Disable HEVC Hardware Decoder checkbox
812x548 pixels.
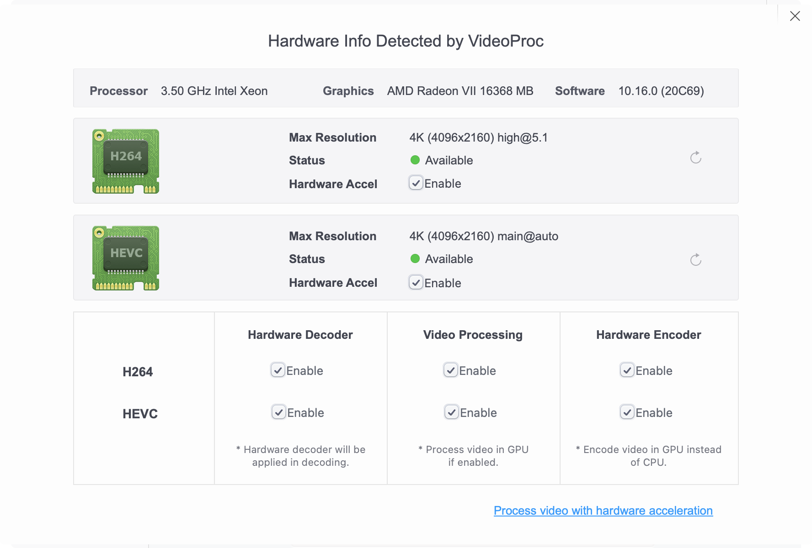(x=279, y=412)
